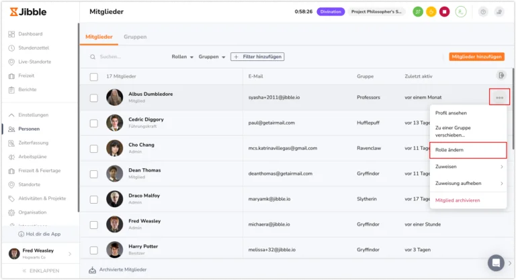Click the red stop clock-out button
The height and width of the screenshot is (280, 516).
[x=444, y=12]
